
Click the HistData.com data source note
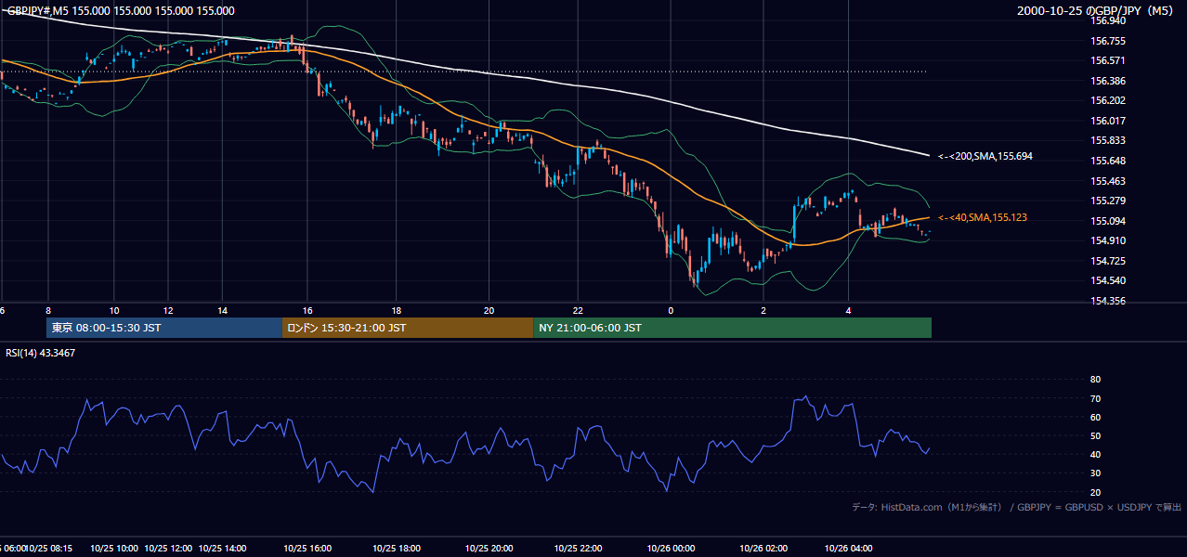coord(1016,507)
